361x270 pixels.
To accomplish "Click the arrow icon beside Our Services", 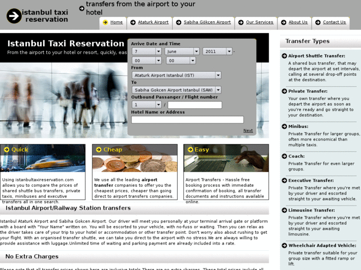I will pyautogui.click(x=241, y=22).
